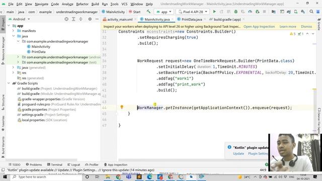Open Plugin Settings from Kotlin notification
The height and width of the screenshot is (181, 322).
tap(258, 153)
